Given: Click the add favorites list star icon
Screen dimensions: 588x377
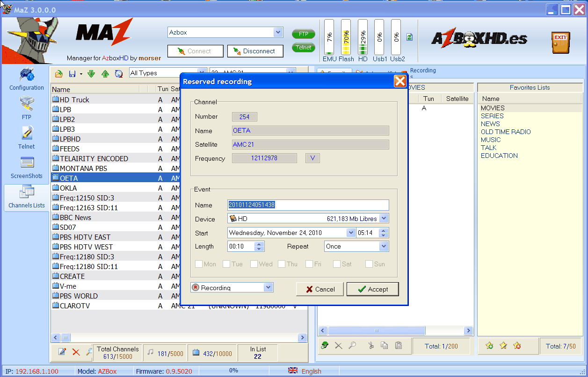Looking at the screenshot, I should pyautogui.click(x=489, y=346).
